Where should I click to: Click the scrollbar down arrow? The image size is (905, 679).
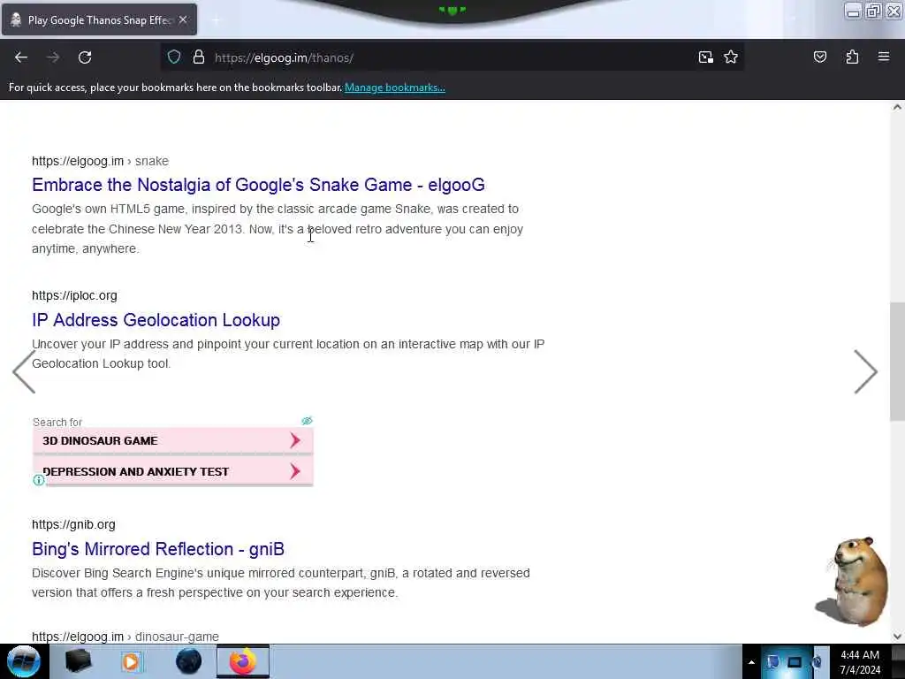tap(897, 637)
